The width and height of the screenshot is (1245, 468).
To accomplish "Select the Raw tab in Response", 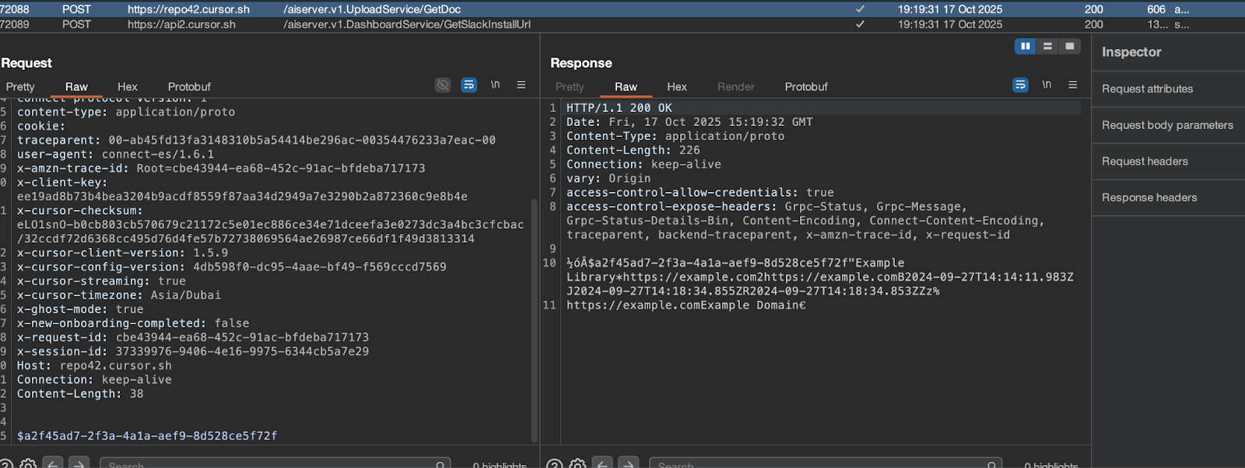I will pyautogui.click(x=626, y=86).
